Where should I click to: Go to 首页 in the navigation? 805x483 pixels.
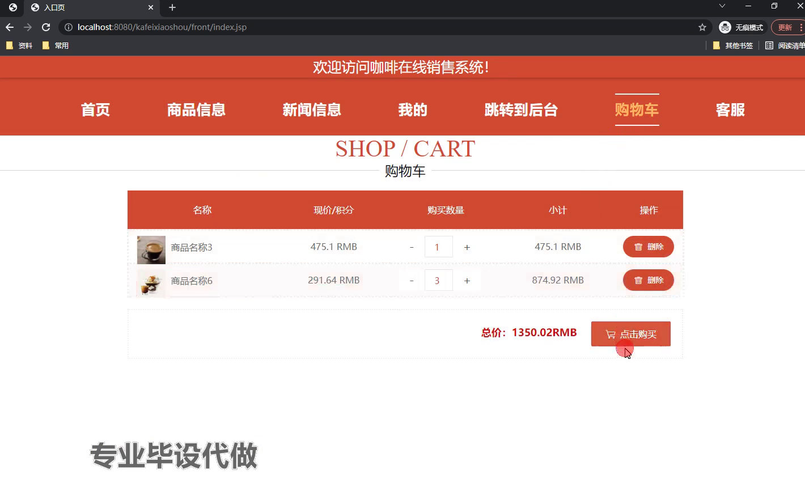click(95, 109)
